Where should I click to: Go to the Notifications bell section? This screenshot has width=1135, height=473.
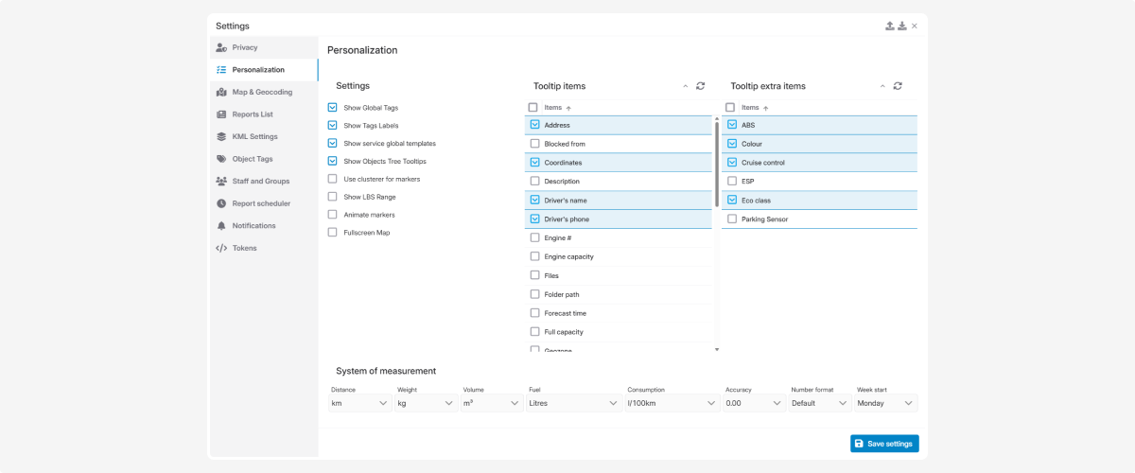(x=253, y=225)
